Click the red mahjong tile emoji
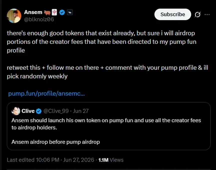The width and height of the screenshot is (216, 170). [54, 12]
